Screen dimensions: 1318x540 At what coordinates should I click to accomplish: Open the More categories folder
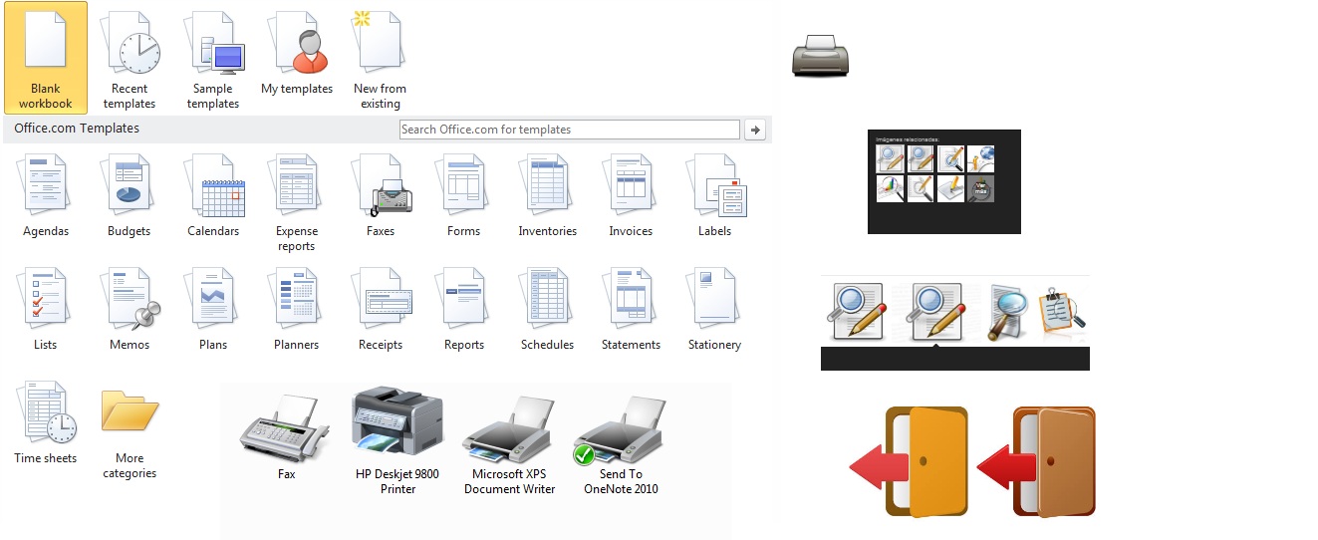tap(130, 428)
